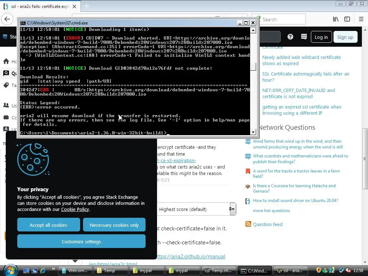
Task: Click the volume muted tray icon
Action: pos(348,270)
